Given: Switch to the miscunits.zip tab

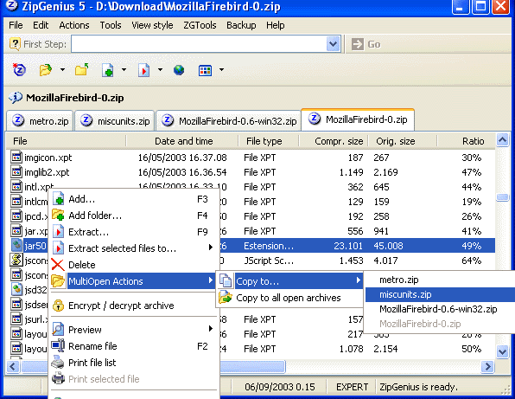Looking at the screenshot, I should pos(114,121).
